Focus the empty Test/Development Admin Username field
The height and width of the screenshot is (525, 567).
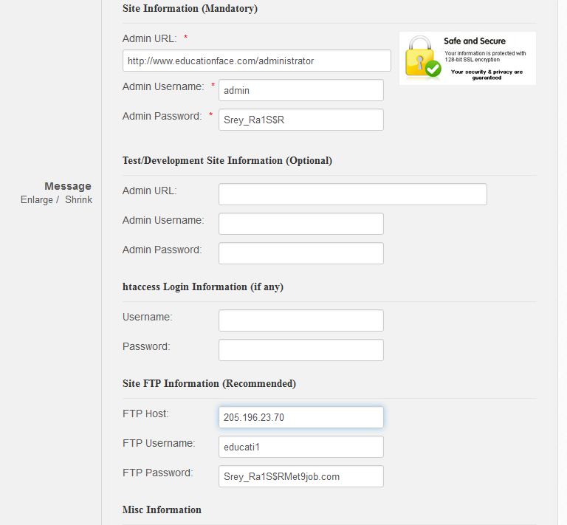coord(300,224)
